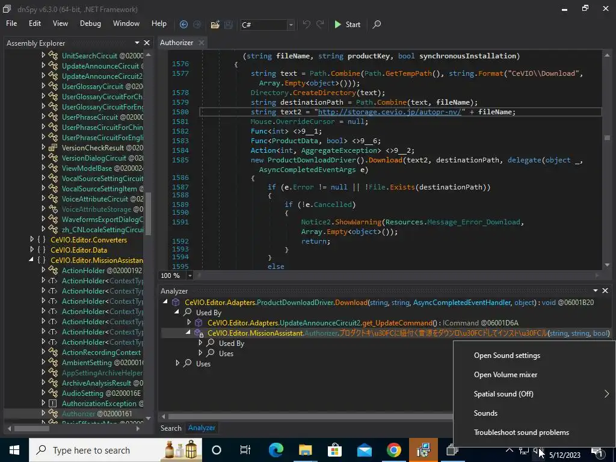Image resolution: width=616 pixels, height=462 pixels.
Task: Click the Windows Start button
Action: (x=14, y=450)
